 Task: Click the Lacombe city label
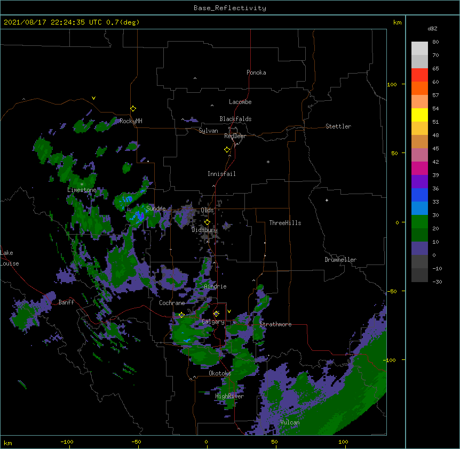click(x=240, y=102)
